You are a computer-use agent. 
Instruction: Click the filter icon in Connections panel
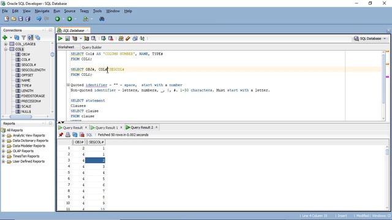(x=23, y=38)
